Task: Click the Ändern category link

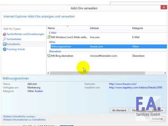Action: pos(38,91)
